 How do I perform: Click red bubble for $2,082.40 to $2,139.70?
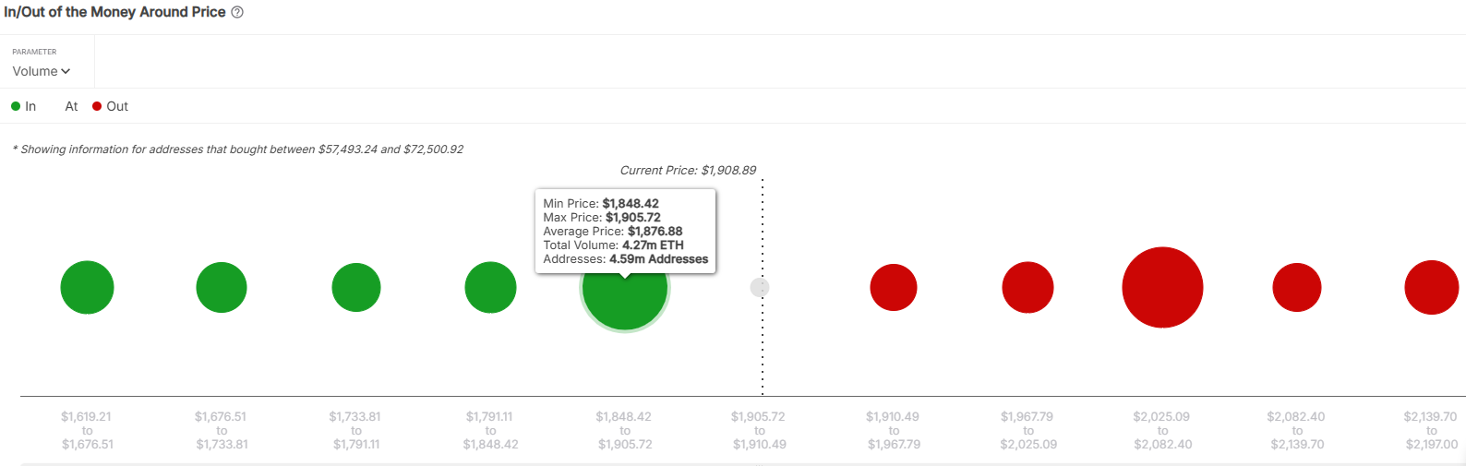click(x=1297, y=288)
